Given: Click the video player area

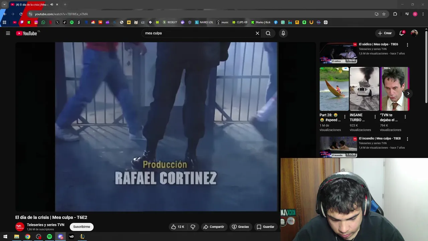Looking at the screenshot, I should pyautogui.click(x=166, y=127).
